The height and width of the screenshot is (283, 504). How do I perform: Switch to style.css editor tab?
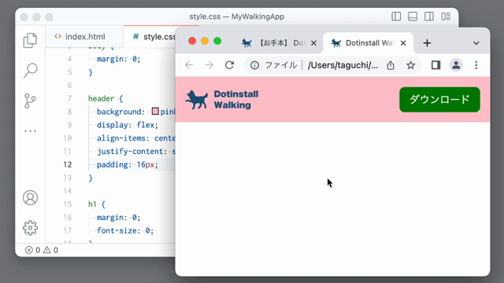click(150, 37)
